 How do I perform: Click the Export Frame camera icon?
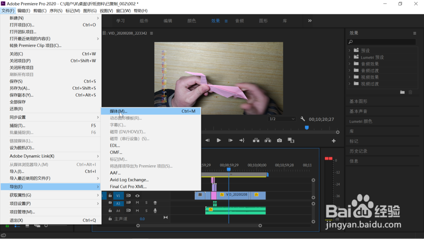[x=279, y=140]
